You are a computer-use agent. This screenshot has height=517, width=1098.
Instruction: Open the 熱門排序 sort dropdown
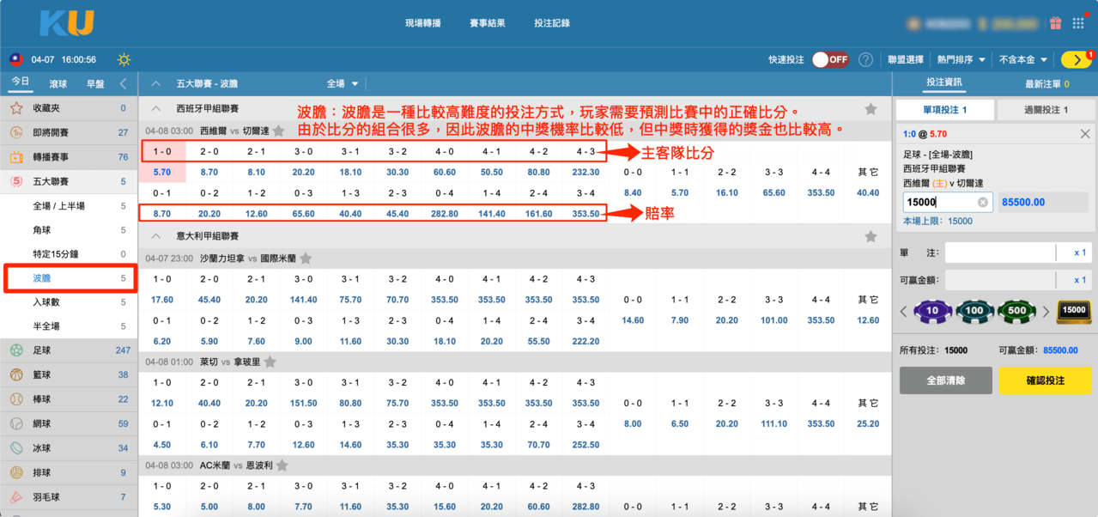tap(960, 60)
